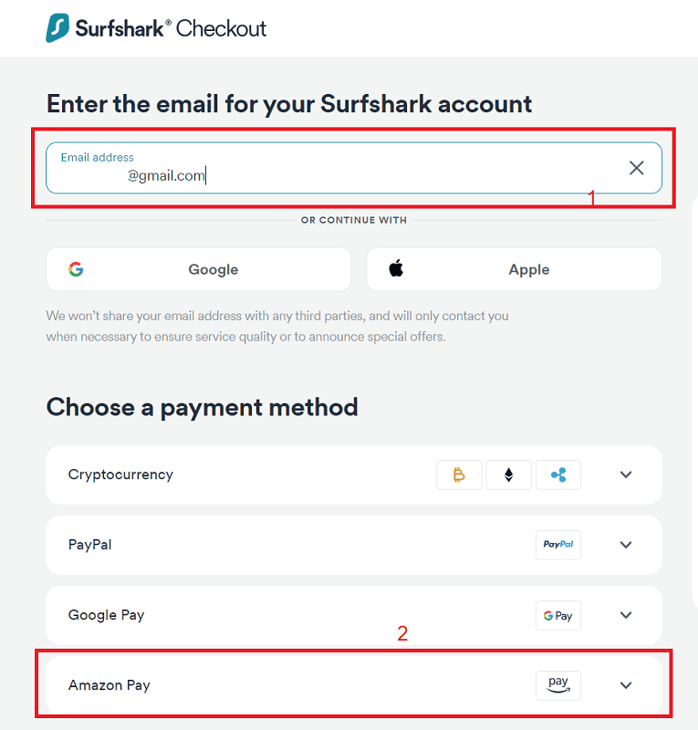Click the Google Pay logo badge

(557, 615)
